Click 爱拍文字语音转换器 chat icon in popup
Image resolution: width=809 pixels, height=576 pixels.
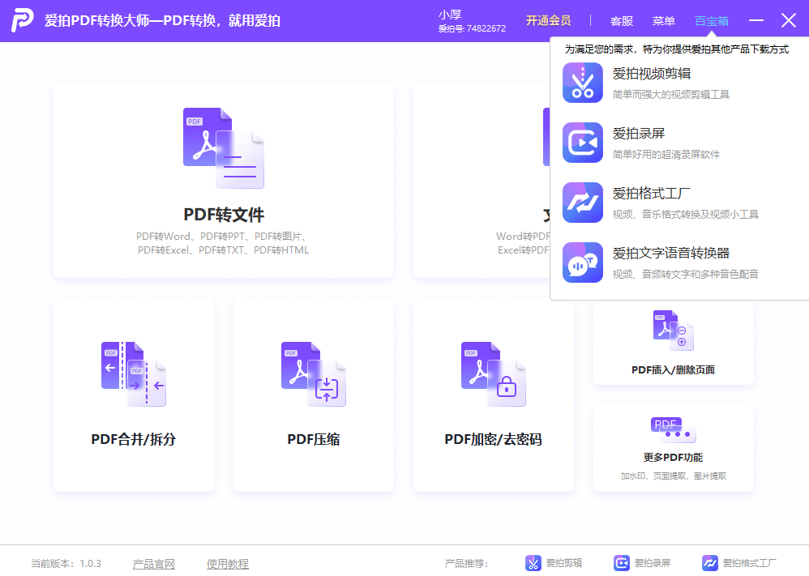pos(583,262)
